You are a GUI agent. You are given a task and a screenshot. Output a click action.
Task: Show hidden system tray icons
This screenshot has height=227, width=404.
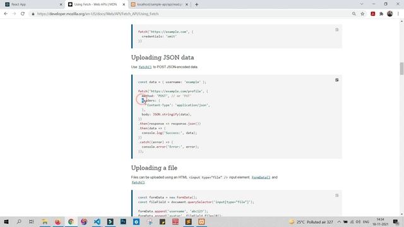(339, 222)
